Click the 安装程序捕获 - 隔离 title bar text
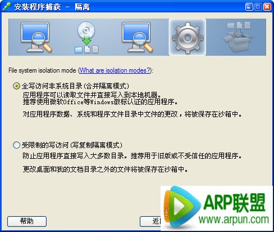This screenshot has width=274, height=232. point(52,7)
